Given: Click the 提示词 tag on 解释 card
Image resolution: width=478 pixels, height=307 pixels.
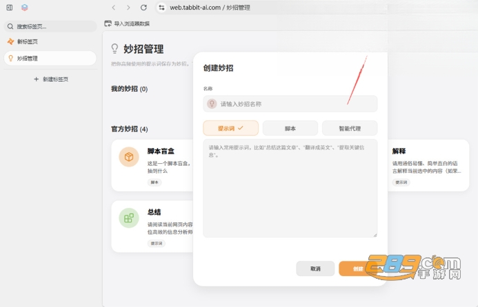Looking at the screenshot, I should (x=401, y=182).
